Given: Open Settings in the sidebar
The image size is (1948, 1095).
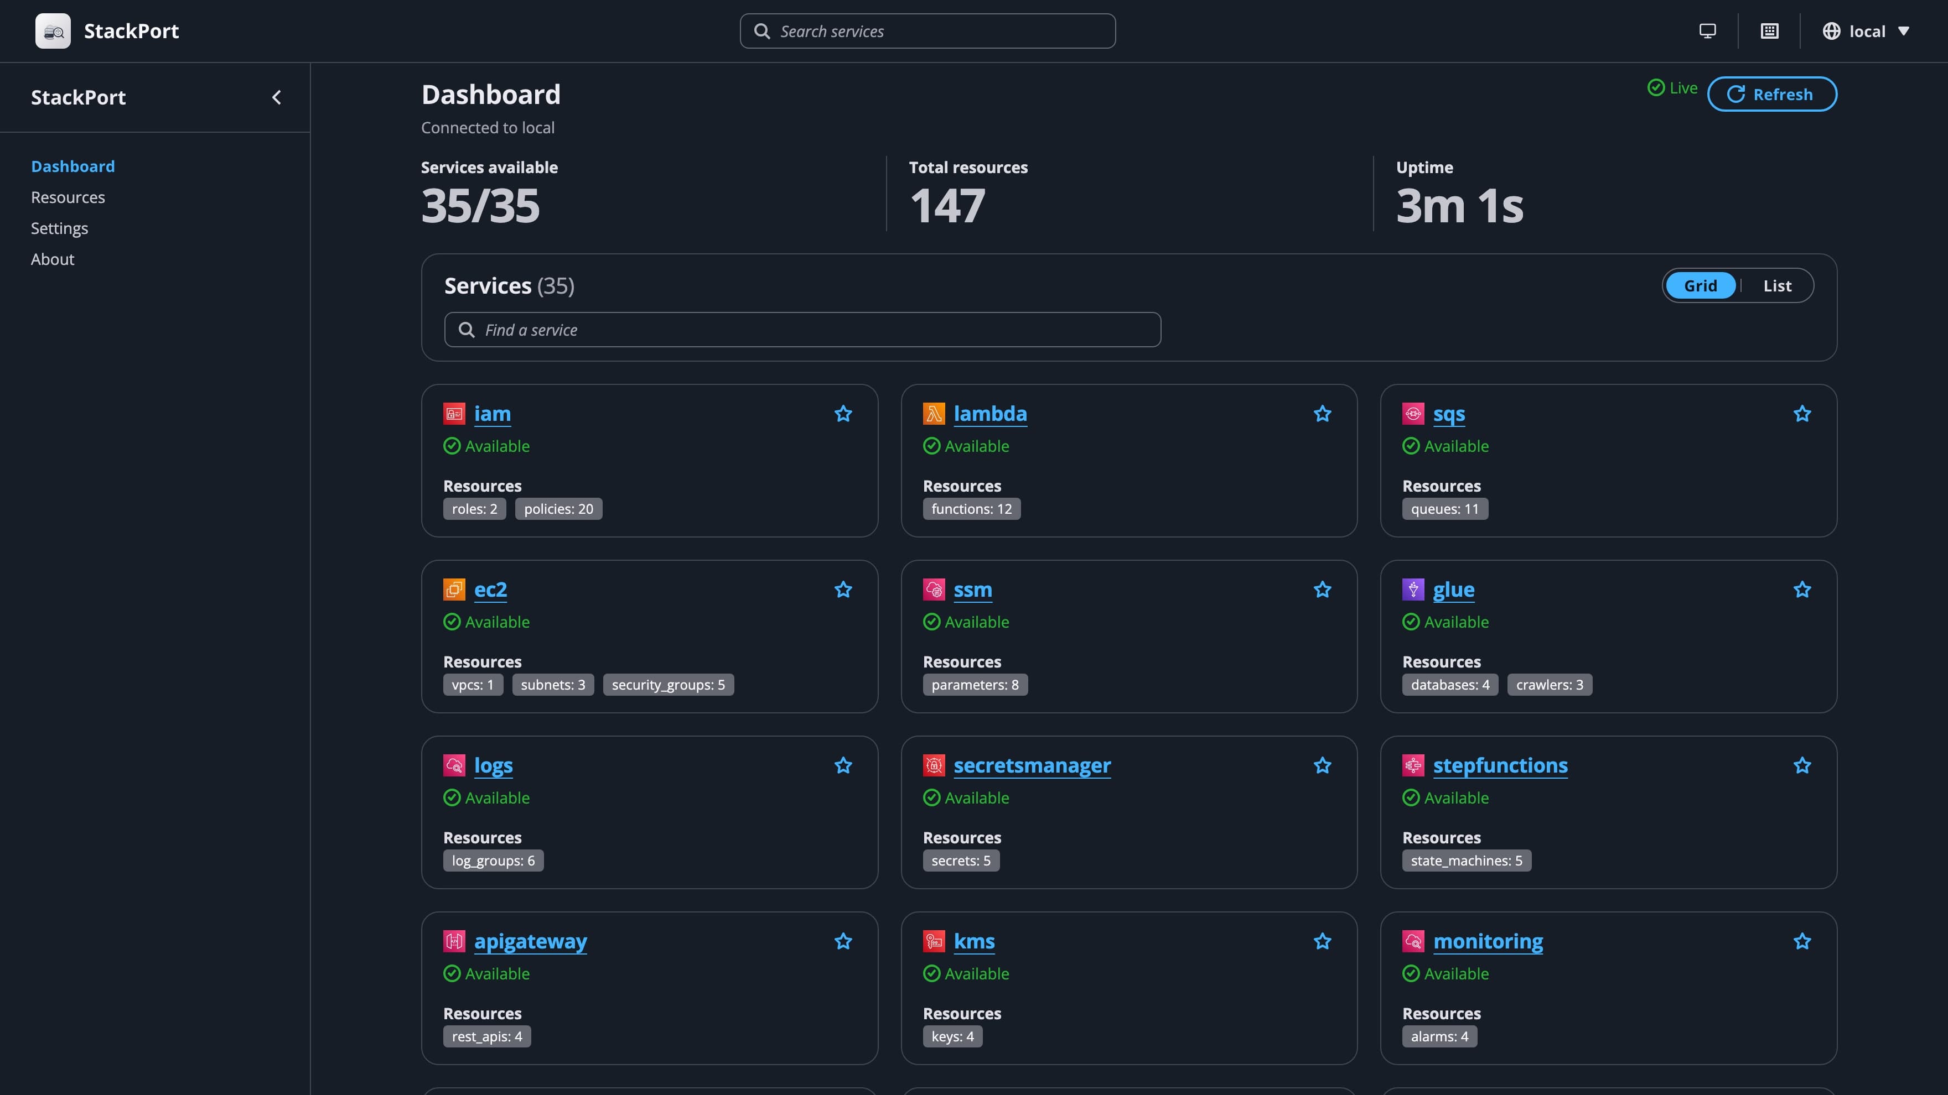Looking at the screenshot, I should click(60, 228).
